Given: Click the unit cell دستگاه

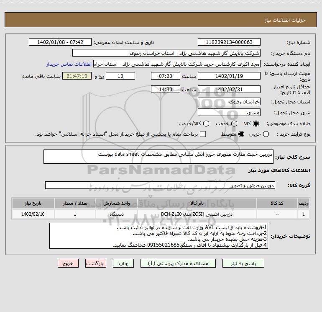Looking at the screenshot, I should click(x=116, y=214).
